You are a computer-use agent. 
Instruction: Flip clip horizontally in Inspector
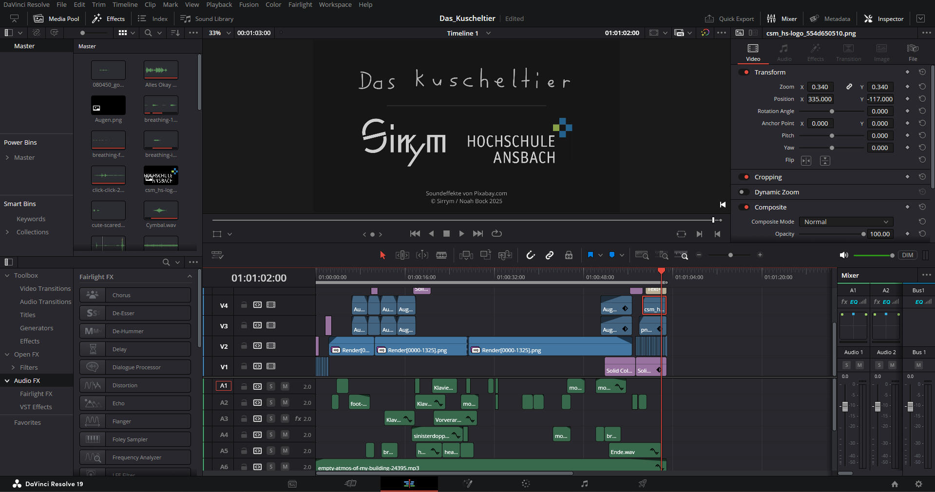tap(806, 161)
